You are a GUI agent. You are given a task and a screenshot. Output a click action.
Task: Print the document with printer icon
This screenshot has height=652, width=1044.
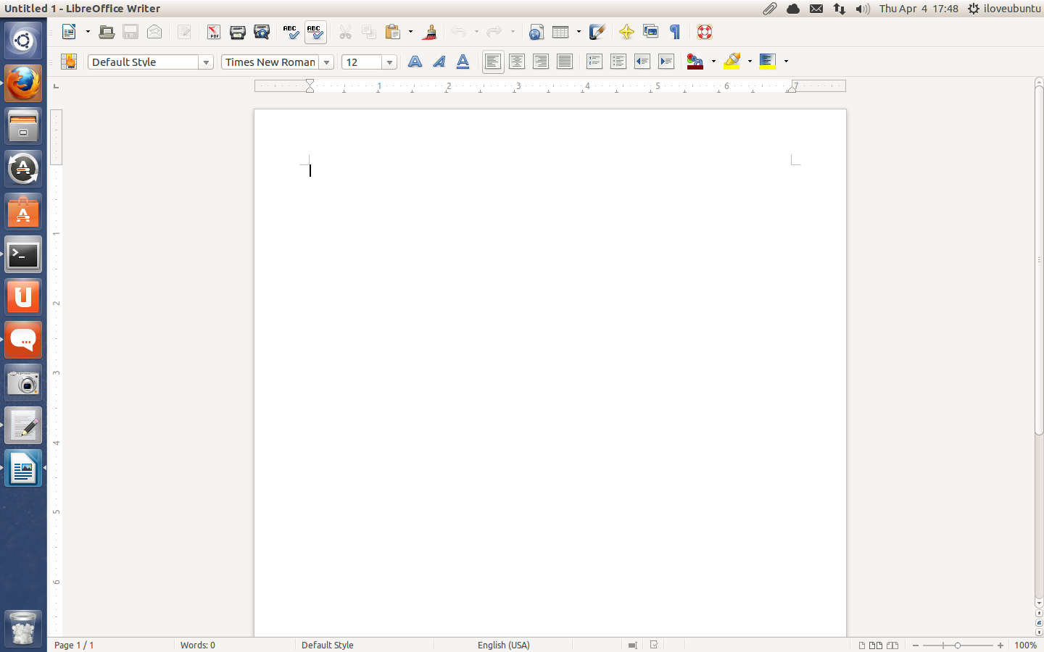pos(237,32)
